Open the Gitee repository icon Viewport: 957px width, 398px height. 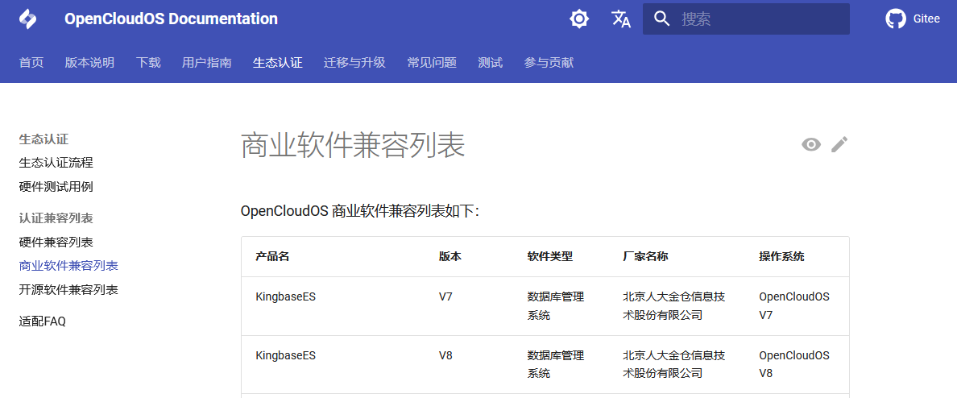tap(895, 19)
